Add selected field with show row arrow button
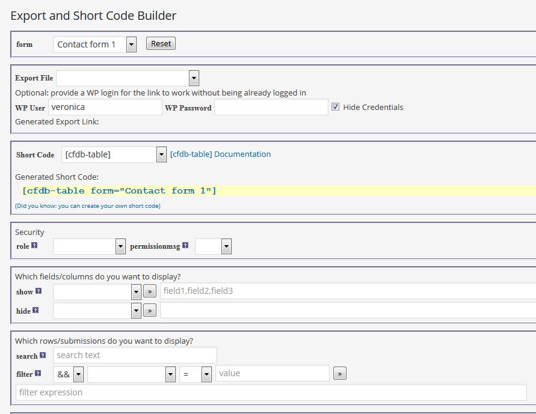536x414 pixels. (150, 291)
